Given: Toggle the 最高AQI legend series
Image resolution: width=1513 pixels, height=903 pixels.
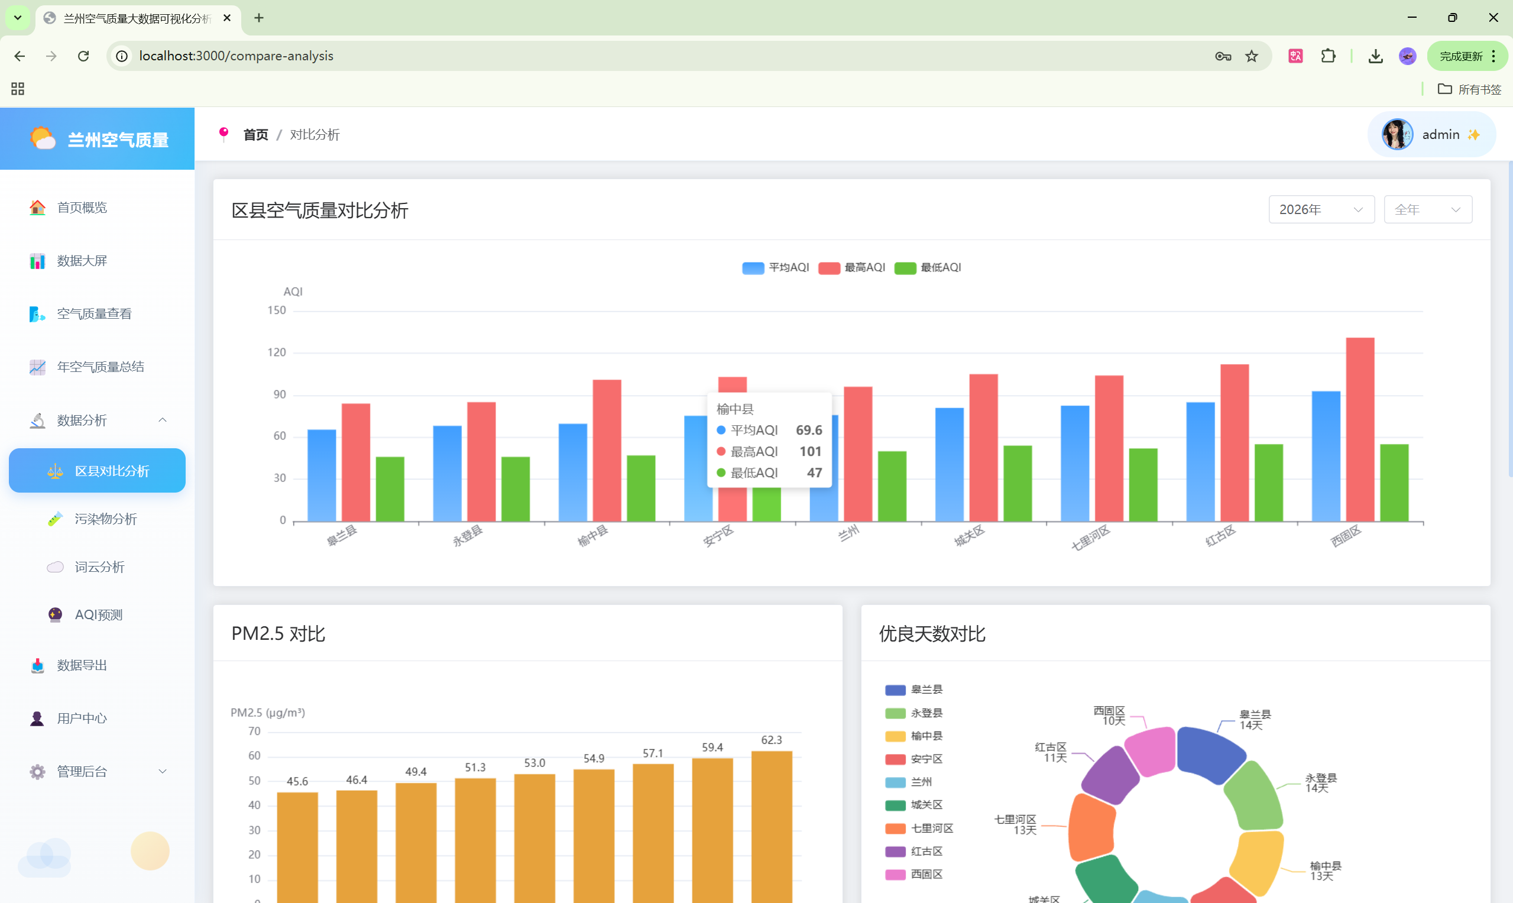Looking at the screenshot, I should point(852,268).
